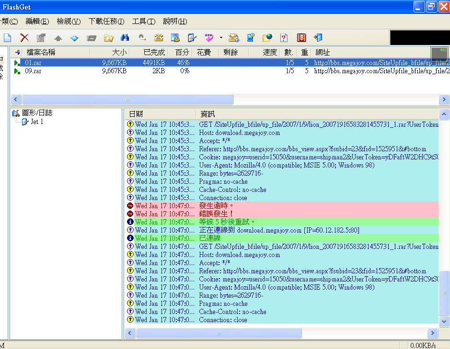Click the gray pause toolbar icon
The height and width of the screenshot is (349, 450).
(92, 38)
